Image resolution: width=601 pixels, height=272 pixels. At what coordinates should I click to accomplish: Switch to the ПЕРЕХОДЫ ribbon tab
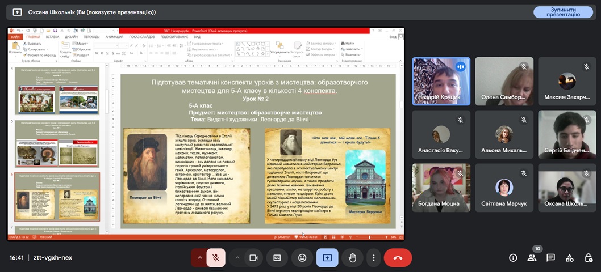(91, 37)
